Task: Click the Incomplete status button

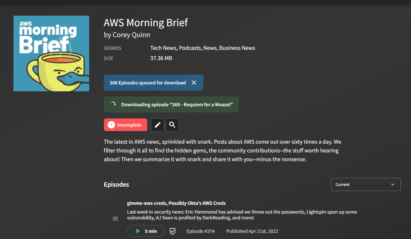Action: click(x=126, y=125)
